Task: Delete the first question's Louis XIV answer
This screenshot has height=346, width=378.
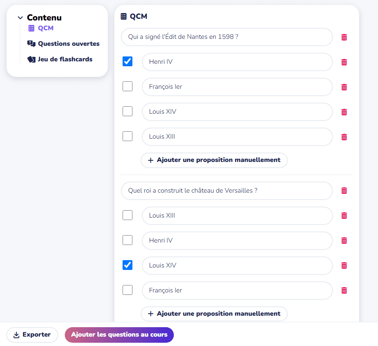Action: click(344, 112)
